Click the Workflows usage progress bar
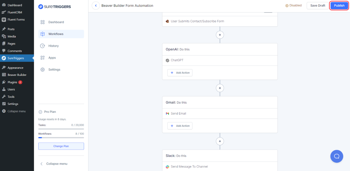This screenshot has height=171, width=350. [x=61, y=138]
